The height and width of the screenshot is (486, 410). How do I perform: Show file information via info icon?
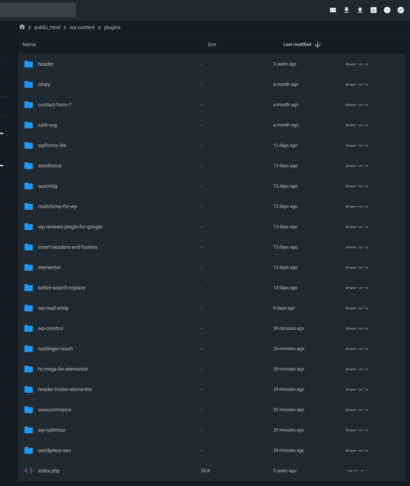click(387, 10)
